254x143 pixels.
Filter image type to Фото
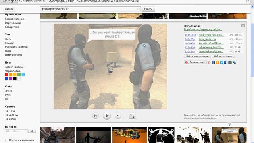point(8,39)
